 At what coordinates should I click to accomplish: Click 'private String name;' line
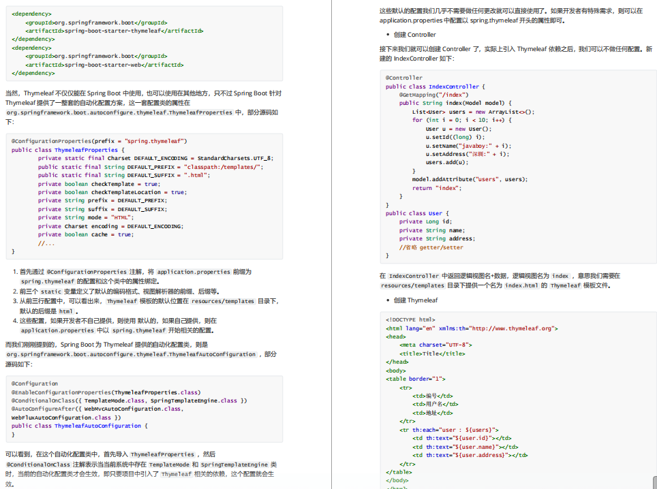[x=432, y=230]
